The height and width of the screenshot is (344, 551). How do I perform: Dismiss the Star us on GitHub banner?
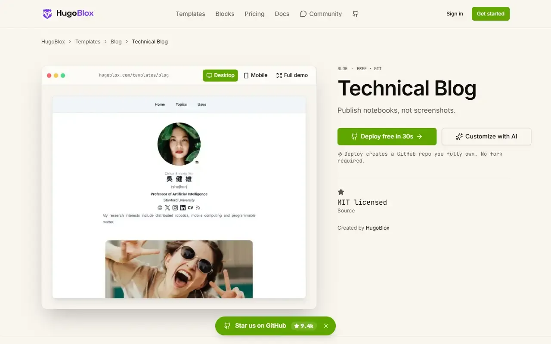tap(326, 326)
